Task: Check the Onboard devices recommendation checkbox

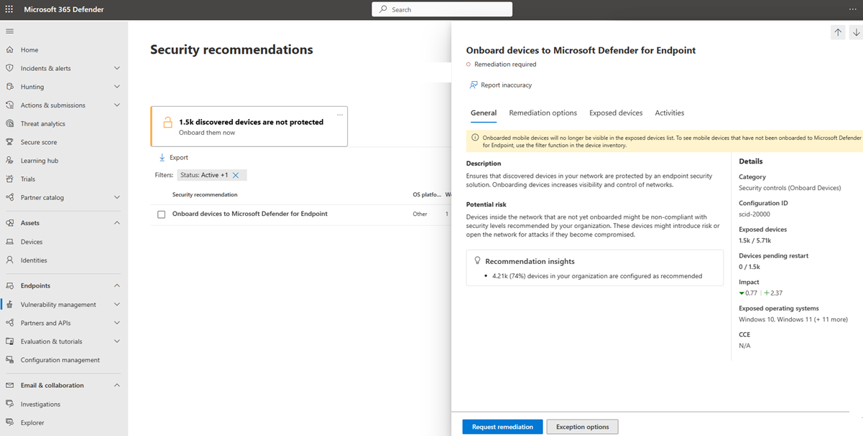Action: click(x=162, y=214)
